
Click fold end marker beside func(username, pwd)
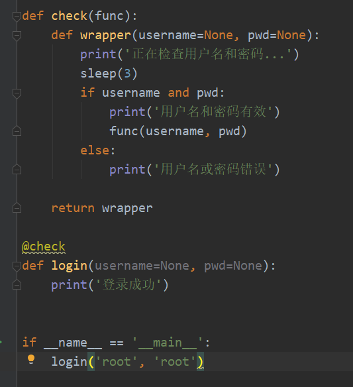(x=17, y=131)
